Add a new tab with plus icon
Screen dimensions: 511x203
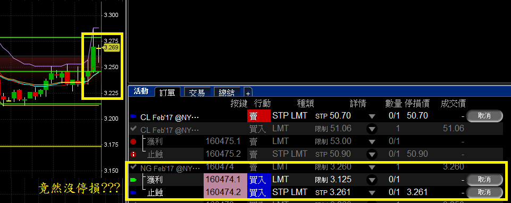click(x=248, y=93)
